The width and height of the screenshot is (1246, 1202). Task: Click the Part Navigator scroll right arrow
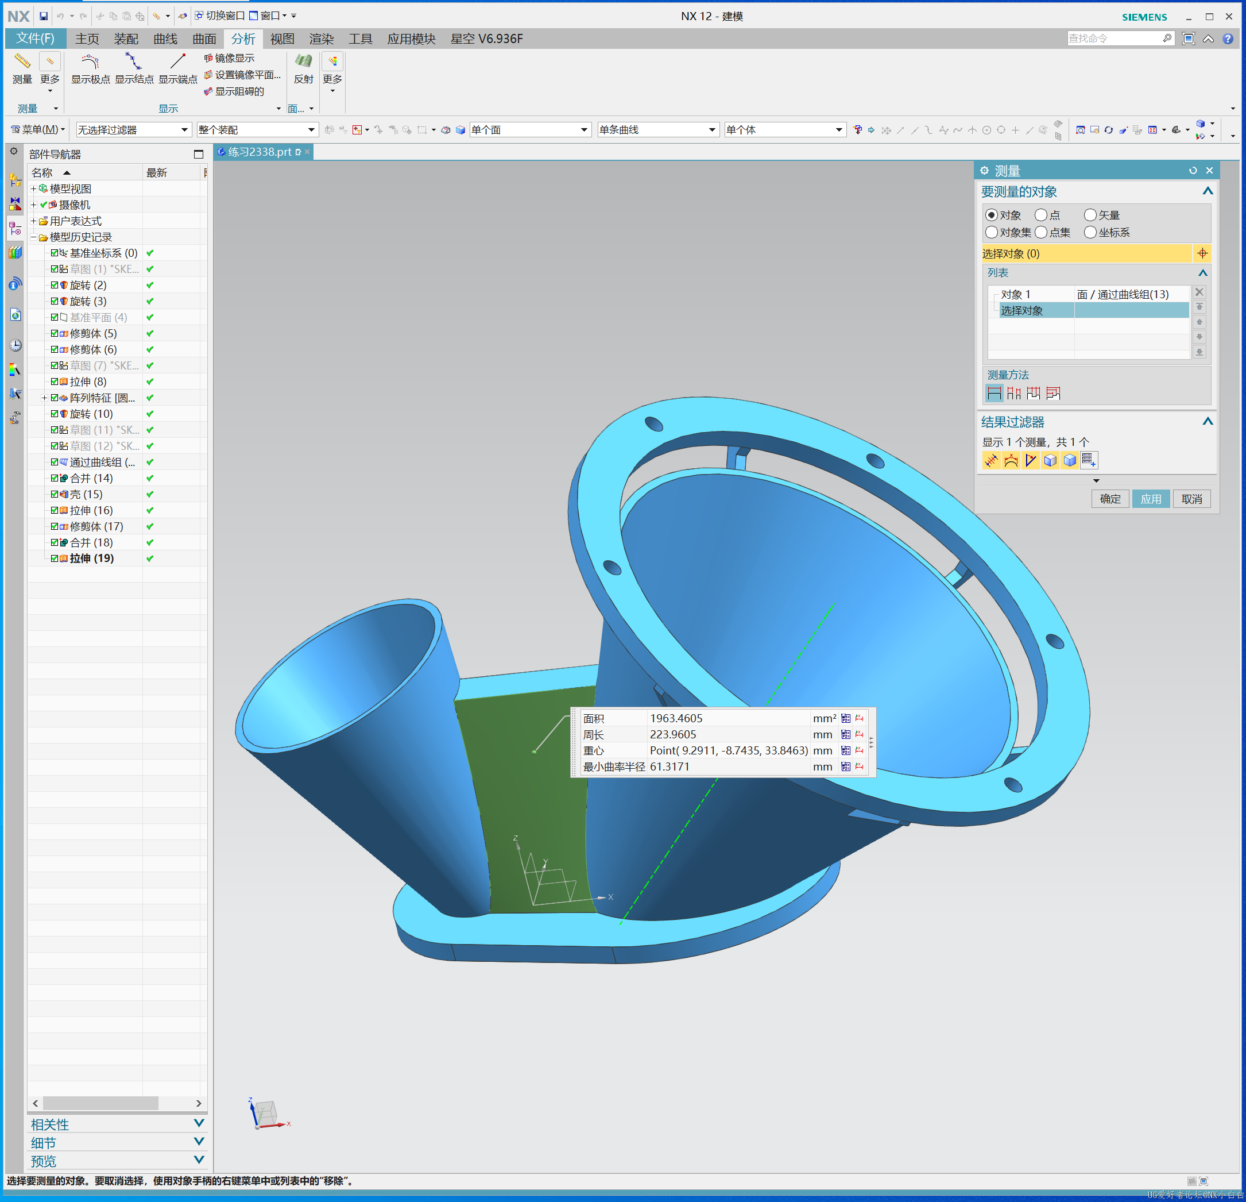point(198,1103)
